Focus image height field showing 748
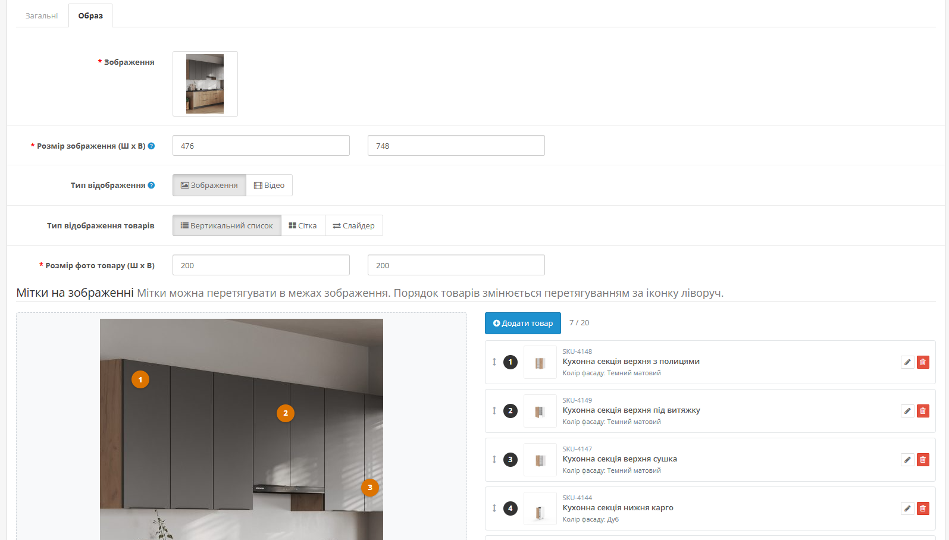The width and height of the screenshot is (949, 540). pyautogui.click(x=456, y=146)
